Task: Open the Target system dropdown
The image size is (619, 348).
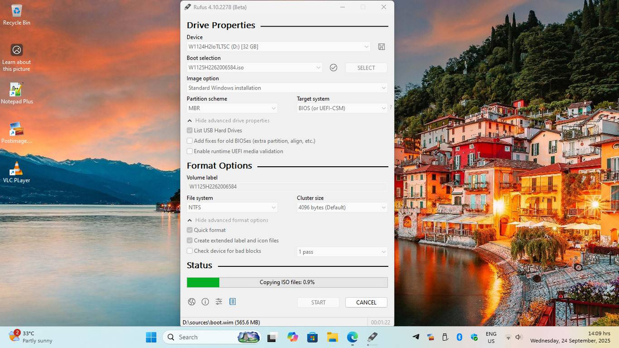Action: 342,108
